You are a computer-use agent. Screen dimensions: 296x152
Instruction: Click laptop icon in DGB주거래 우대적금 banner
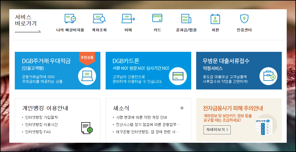[87, 76]
